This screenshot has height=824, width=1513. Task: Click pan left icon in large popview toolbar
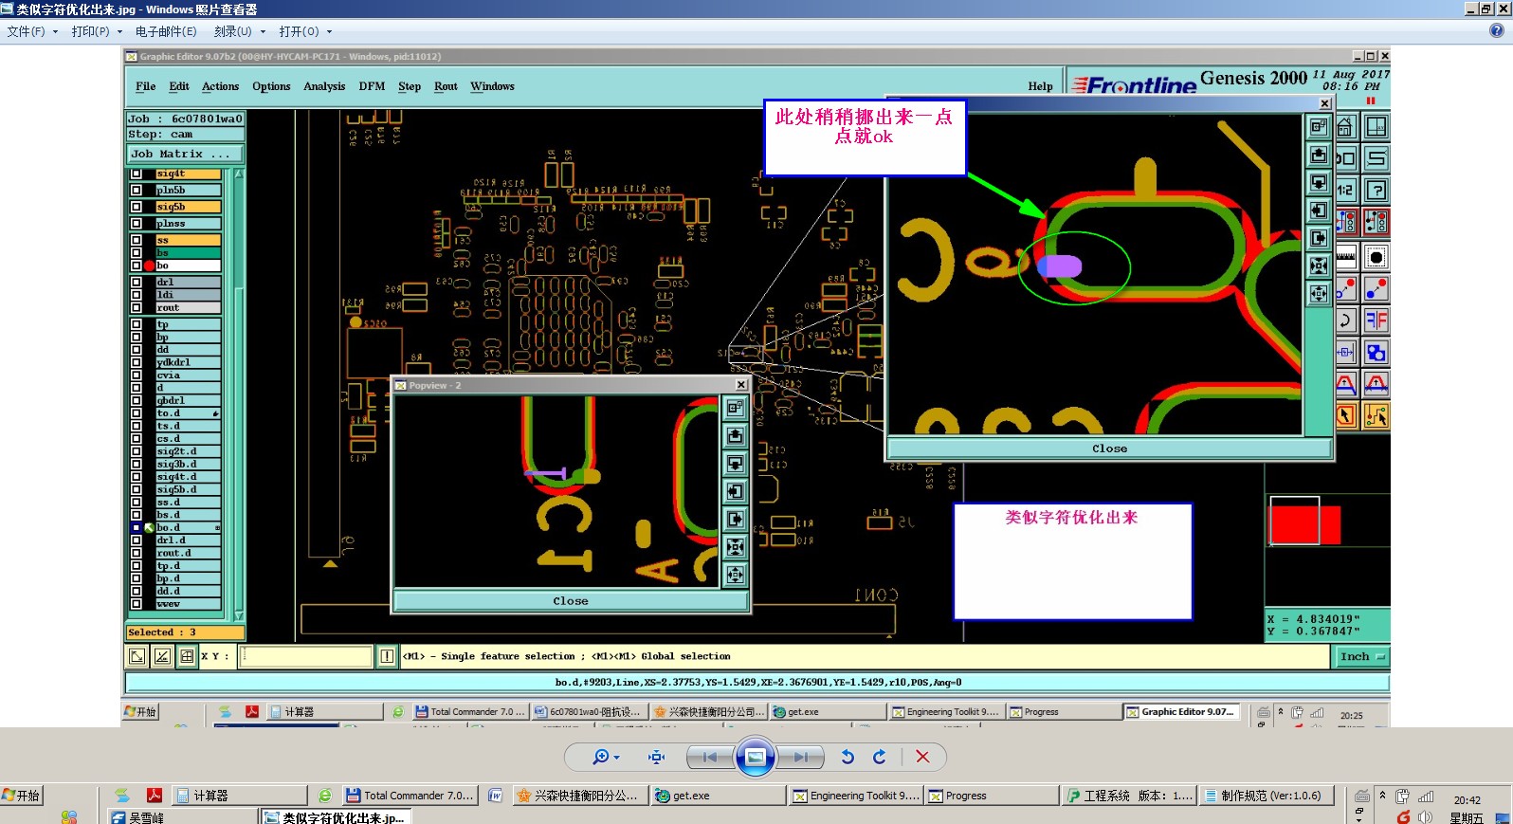click(1318, 210)
